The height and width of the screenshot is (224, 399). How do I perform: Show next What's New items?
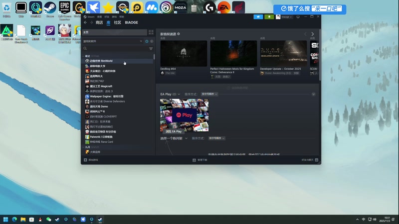pos(313,34)
